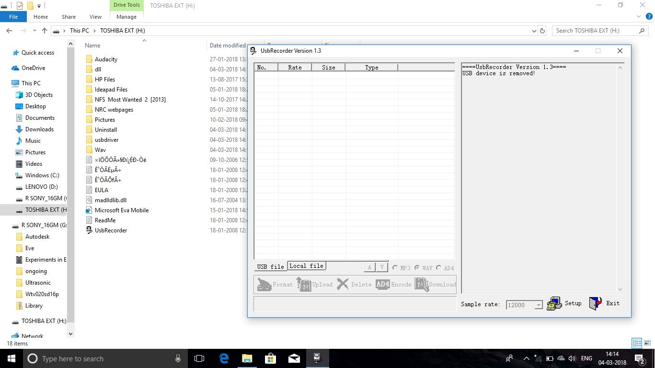Click the OneDrive cloud icon in system tray
This screenshot has height=368, width=655.
coord(561,358)
